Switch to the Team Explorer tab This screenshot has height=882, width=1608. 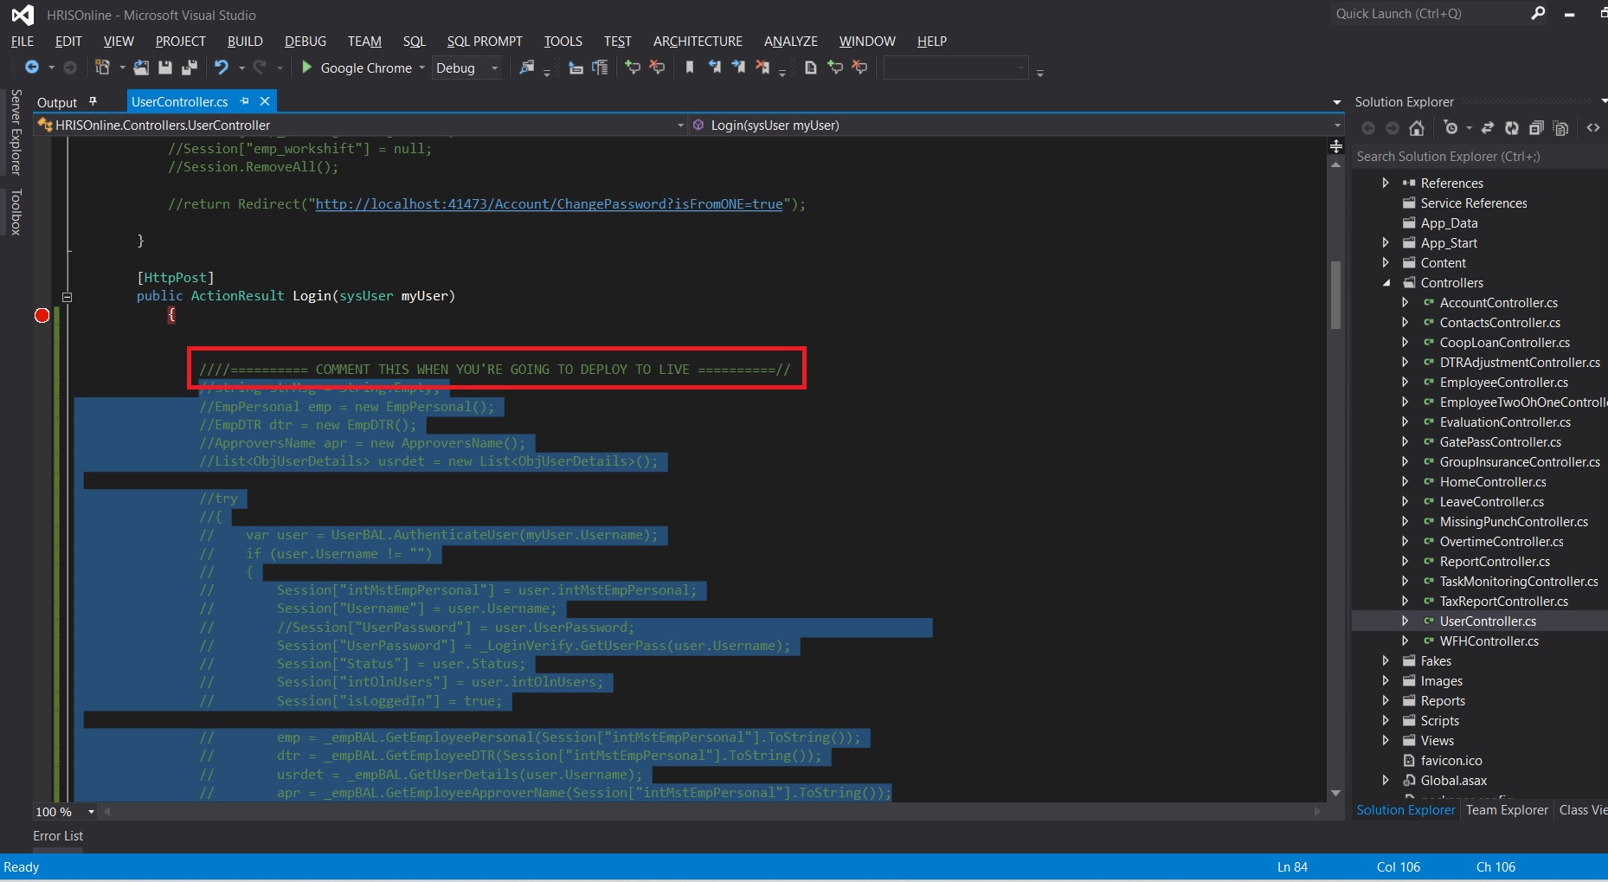[x=1506, y=810]
